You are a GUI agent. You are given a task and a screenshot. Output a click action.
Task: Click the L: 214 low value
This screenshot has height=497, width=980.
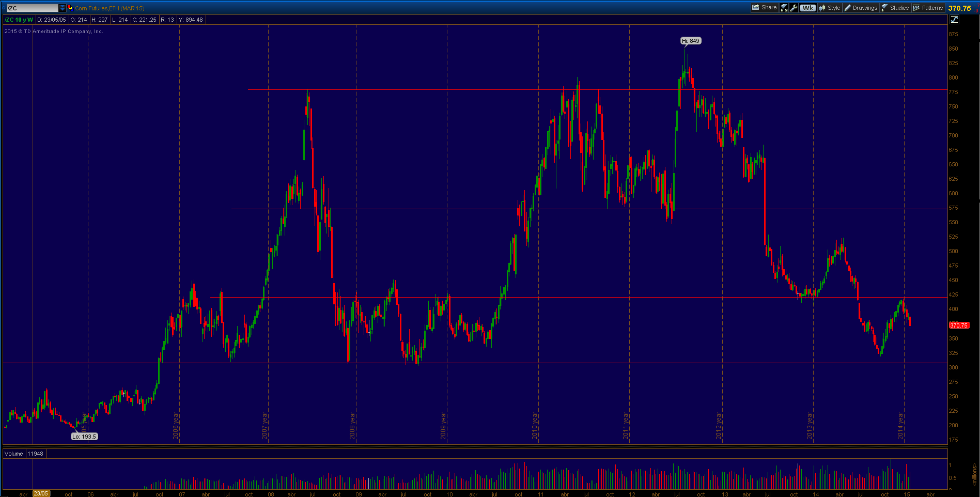(120, 20)
